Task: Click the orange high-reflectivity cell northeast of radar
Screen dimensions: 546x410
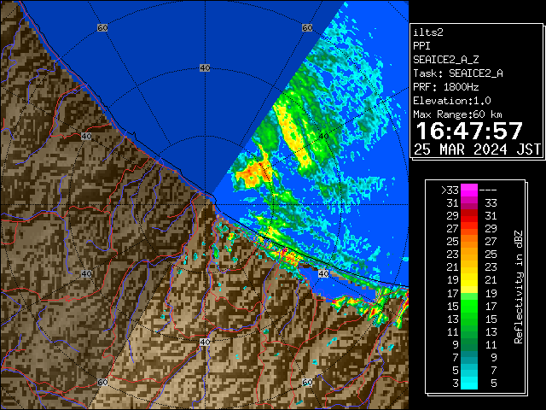Action: pos(254,173)
